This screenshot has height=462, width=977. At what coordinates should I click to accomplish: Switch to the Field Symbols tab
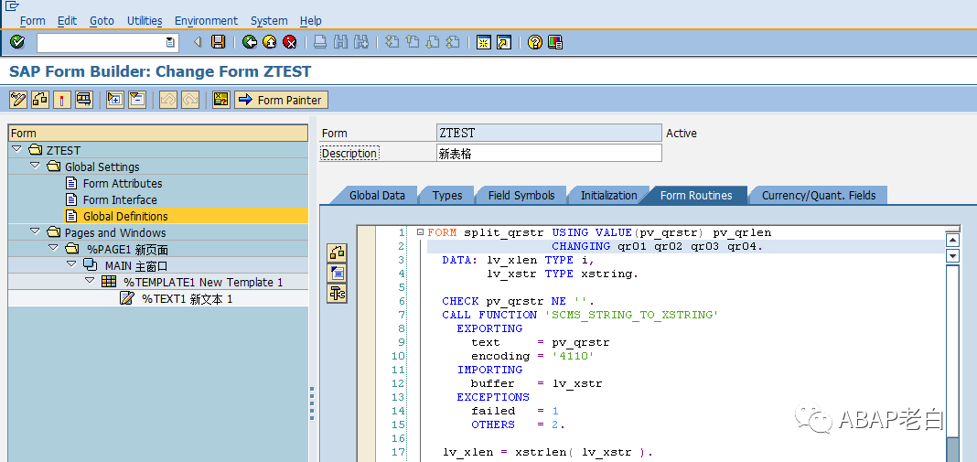(521, 195)
